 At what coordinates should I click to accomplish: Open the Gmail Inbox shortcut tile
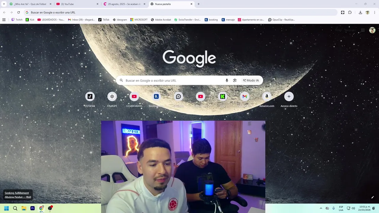coord(245,100)
